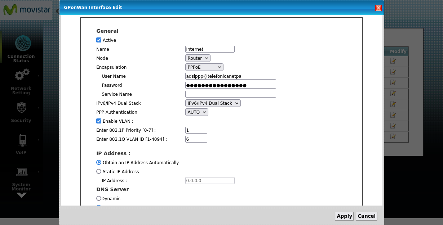
Task: Uncheck the Active checkbox
Action: tap(99, 40)
